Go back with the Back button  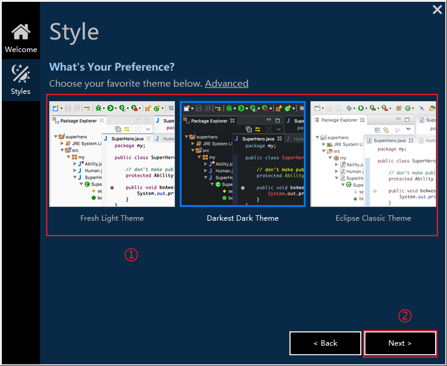click(325, 343)
